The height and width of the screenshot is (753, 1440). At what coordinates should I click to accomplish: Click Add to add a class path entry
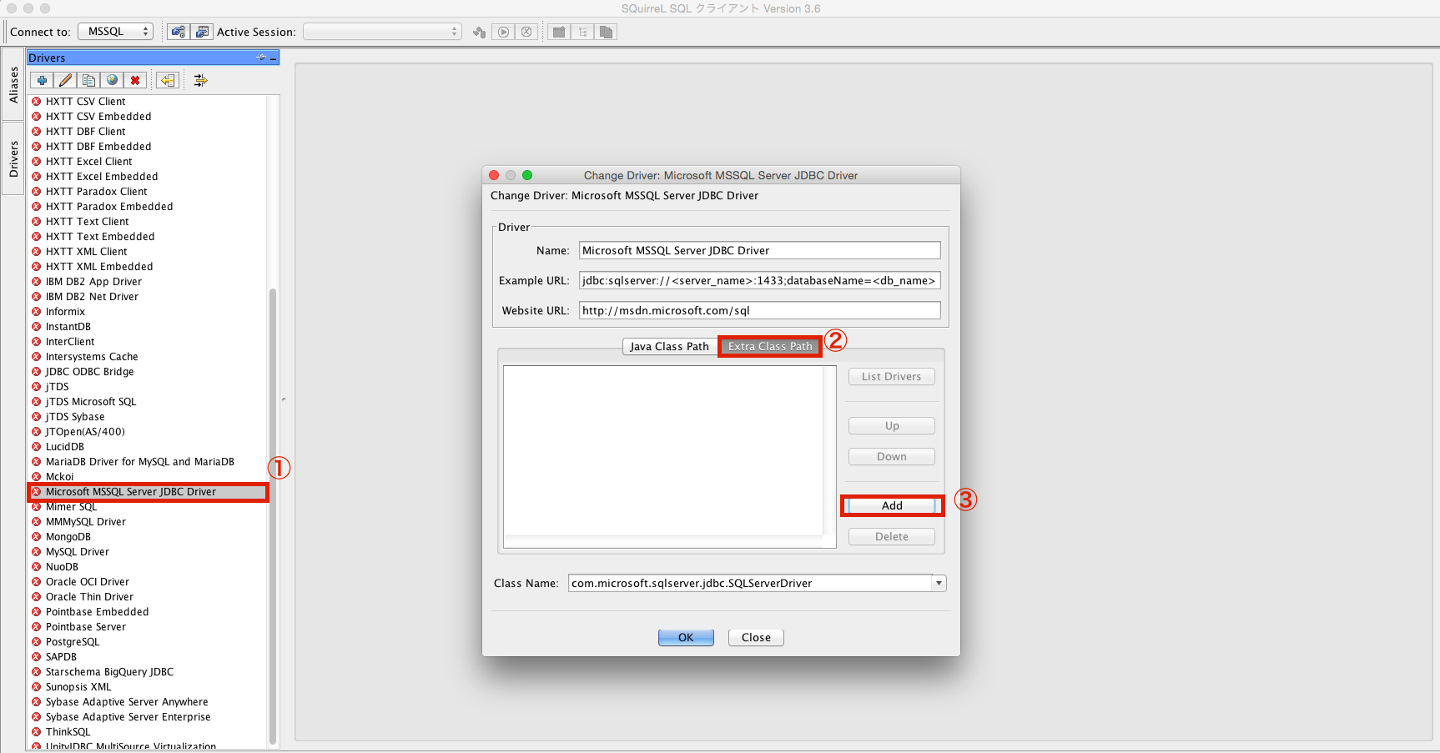[892, 505]
